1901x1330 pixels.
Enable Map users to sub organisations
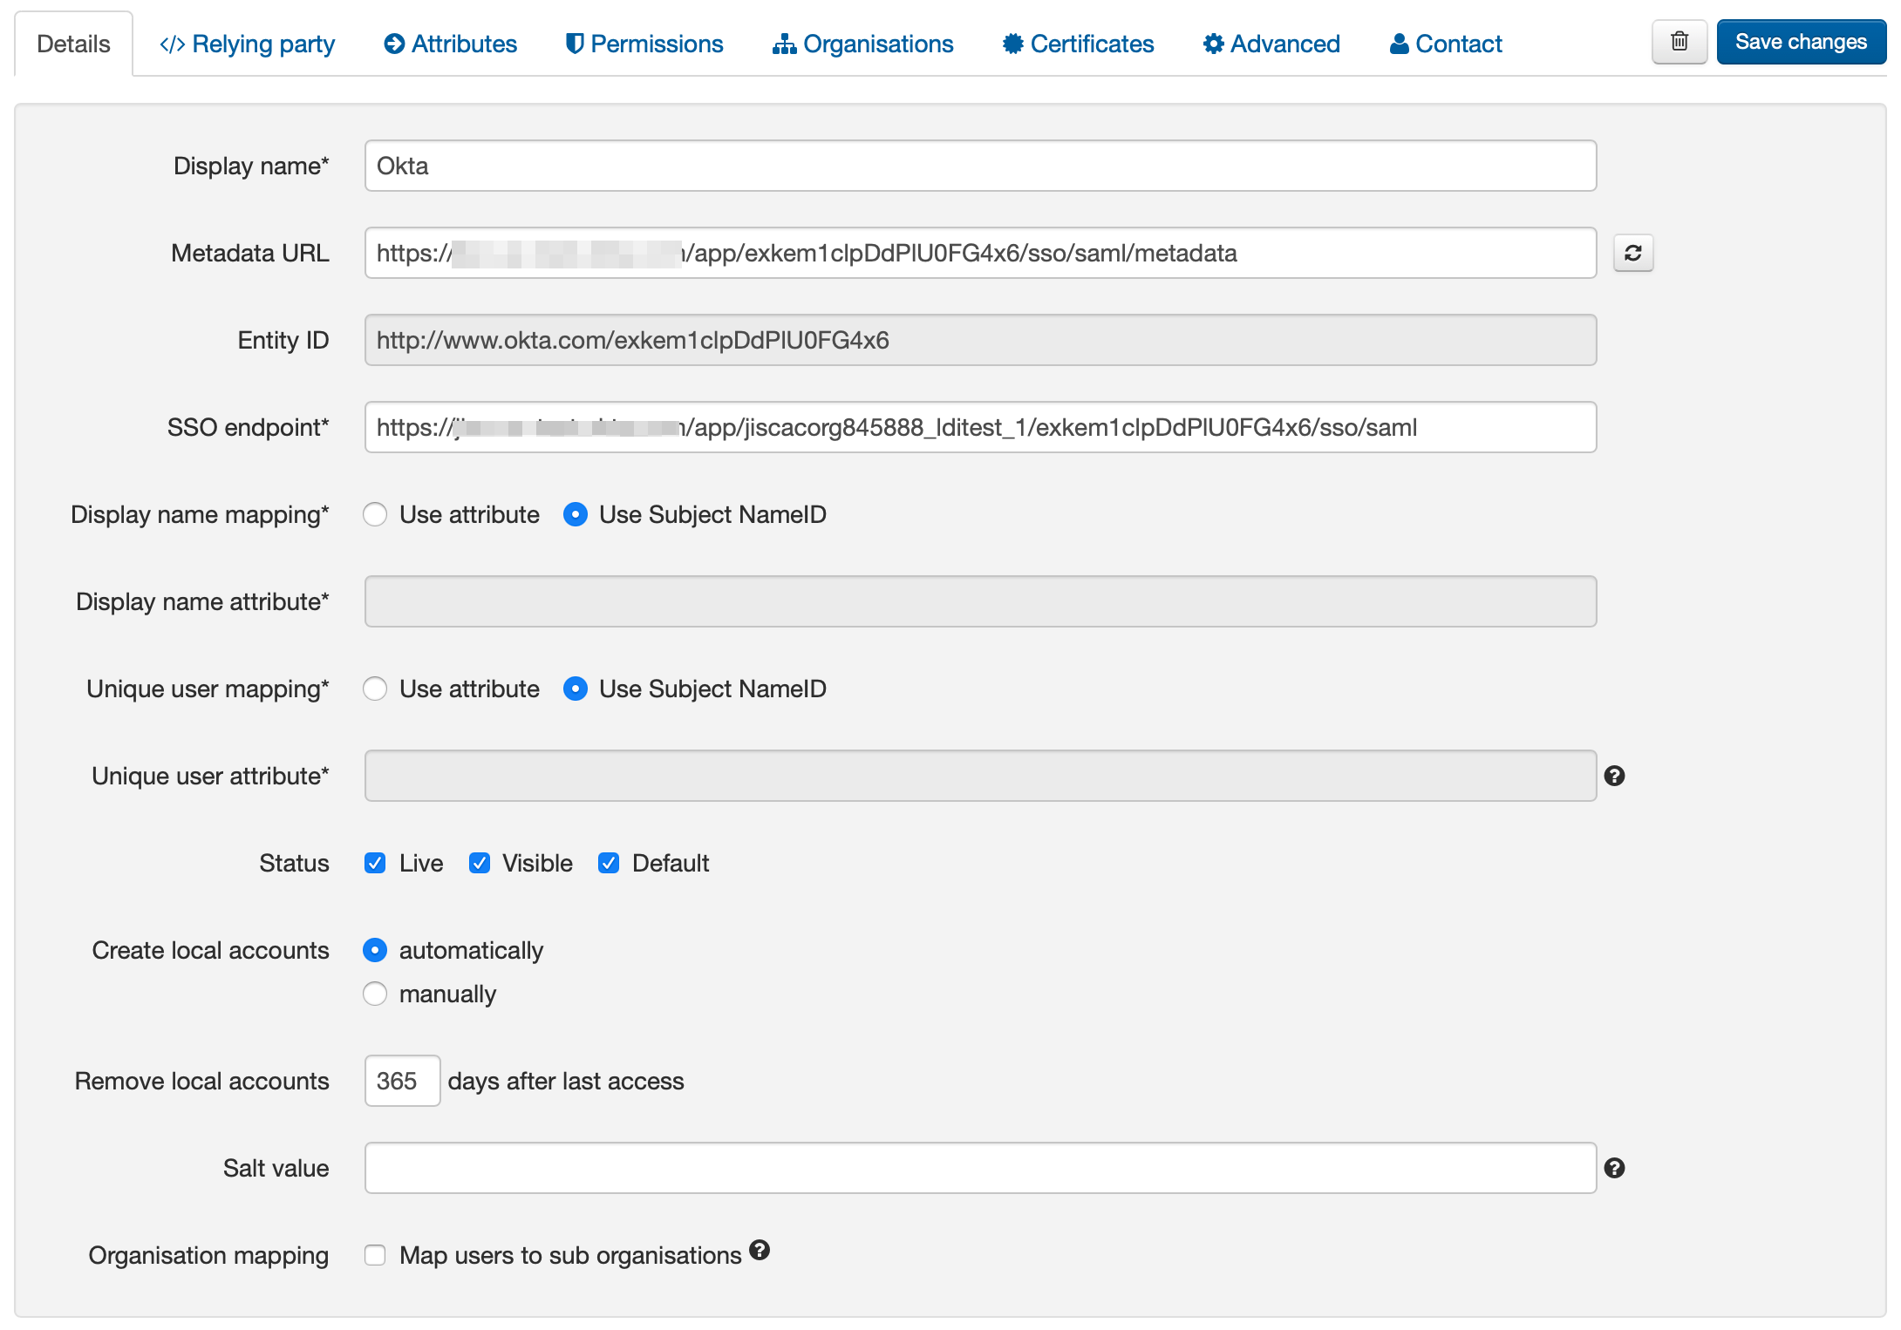coord(375,1255)
